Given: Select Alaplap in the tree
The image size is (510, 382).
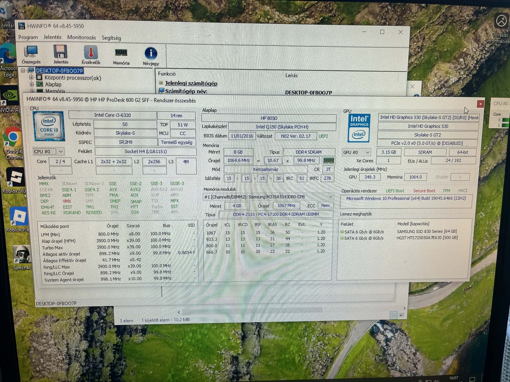Looking at the screenshot, I should tap(53, 84).
